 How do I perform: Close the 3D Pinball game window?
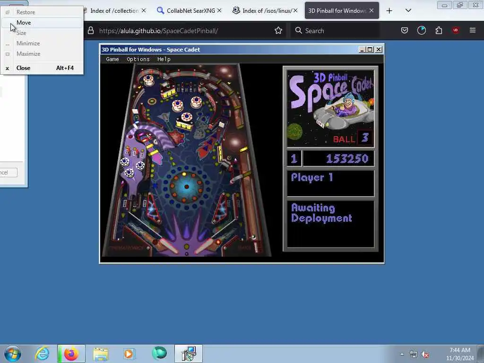click(x=379, y=49)
